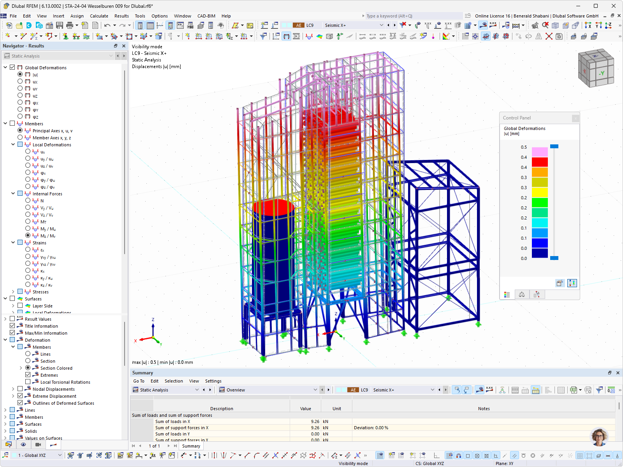Click the Navigator Data tab icon at the bottom
The image size is (623, 467).
pyautogui.click(x=9, y=444)
